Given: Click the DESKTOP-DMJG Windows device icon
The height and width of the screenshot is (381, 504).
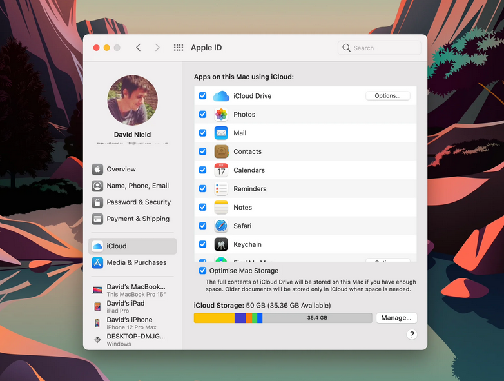Looking at the screenshot, I should tap(97, 340).
